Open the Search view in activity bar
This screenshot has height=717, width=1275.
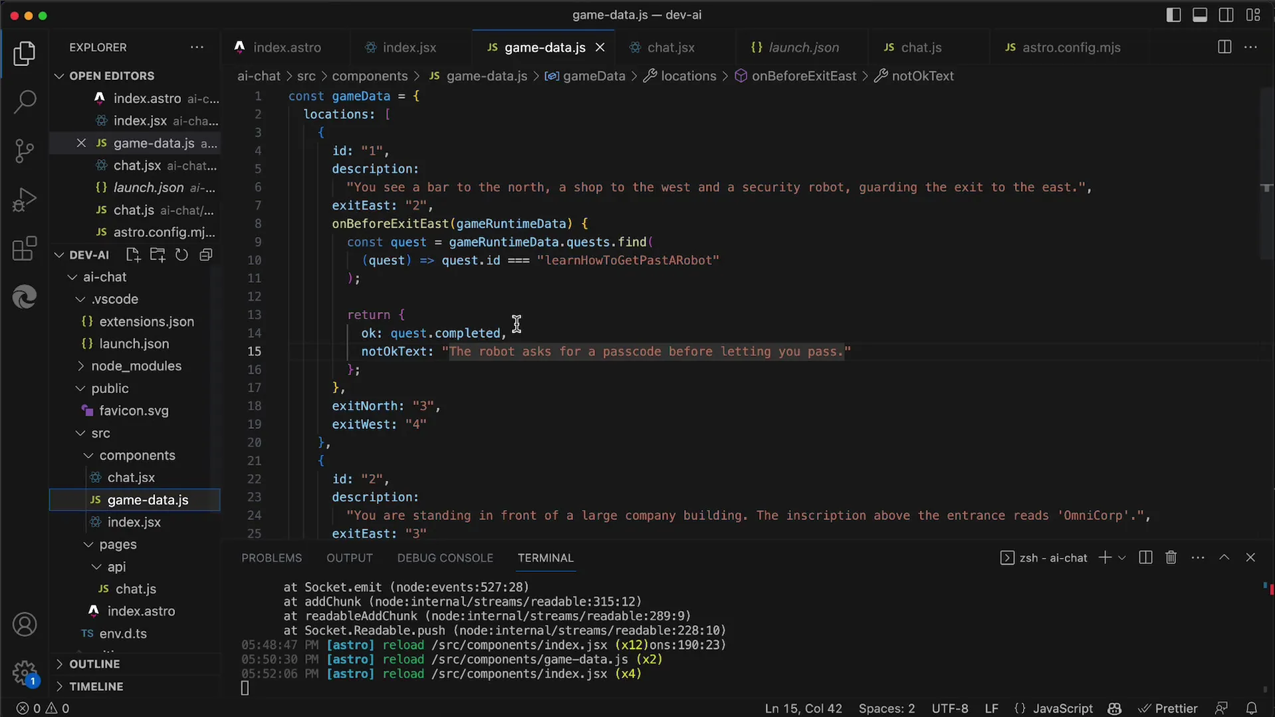(x=25, y=102)
